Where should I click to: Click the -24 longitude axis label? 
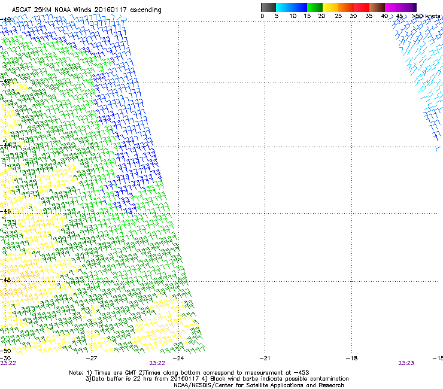click(178, 358)
